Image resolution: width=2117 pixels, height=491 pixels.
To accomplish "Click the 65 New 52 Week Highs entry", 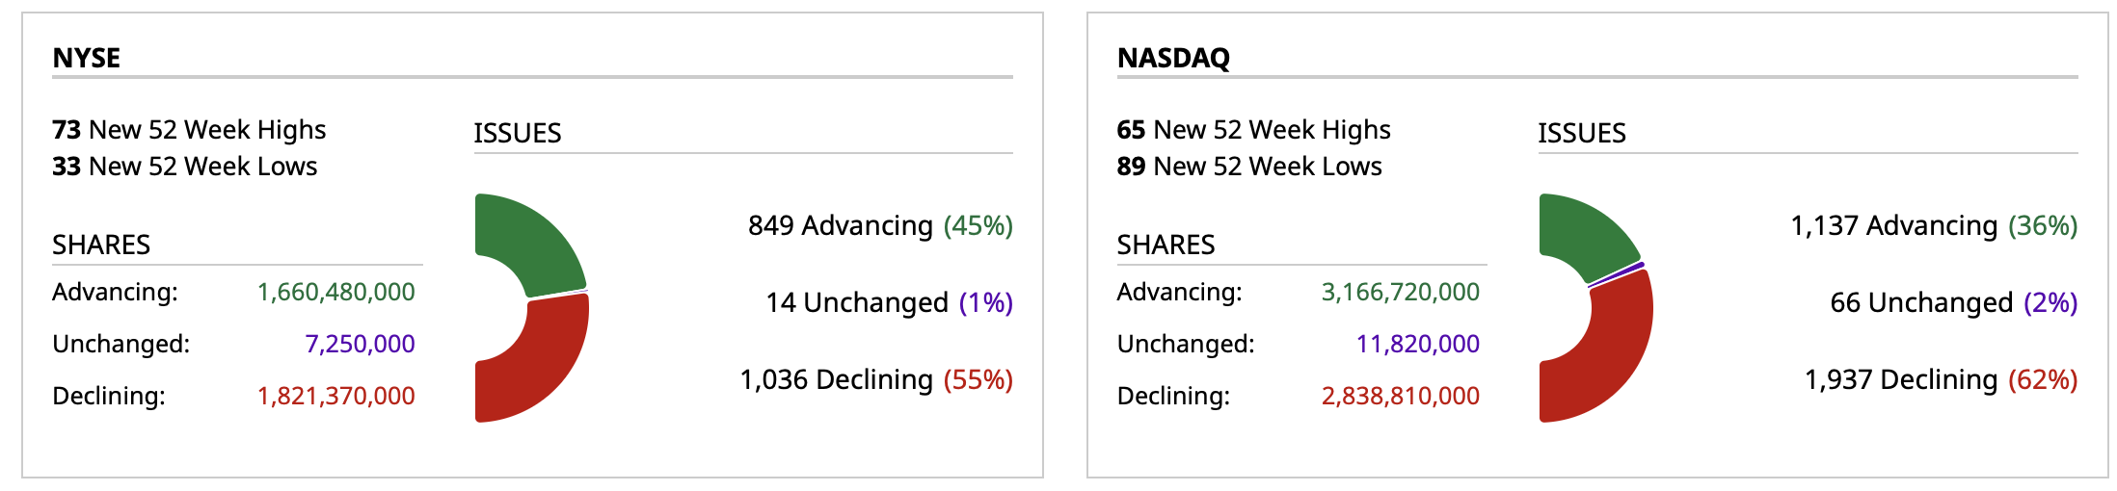I will [1253, 129].
